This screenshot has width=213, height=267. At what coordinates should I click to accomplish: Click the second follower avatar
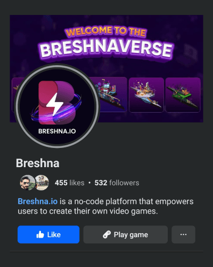tap(42, 183)
